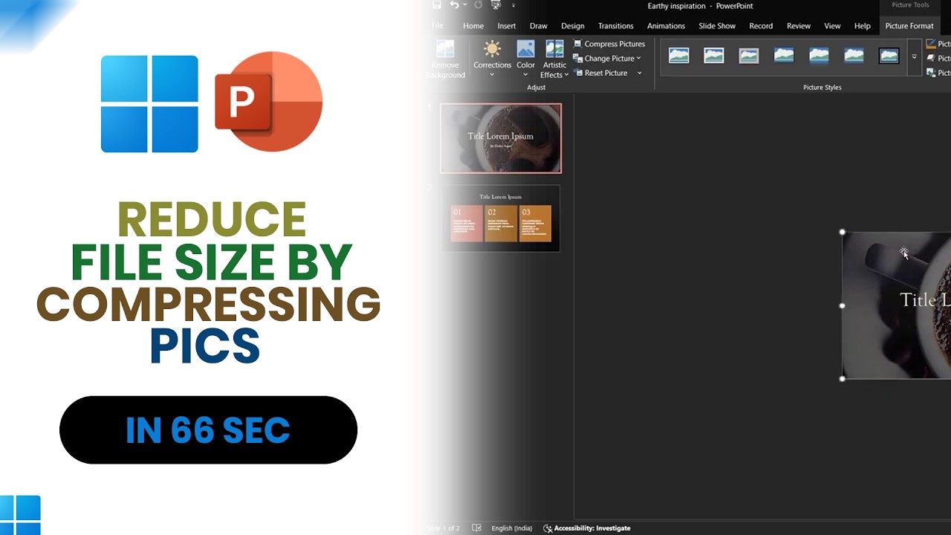Apply the Simple Frame White picture style
951x535 pixels.
(678, 56)
